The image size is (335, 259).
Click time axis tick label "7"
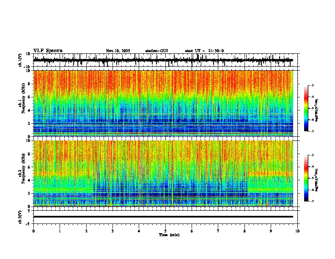[x=218, y=231]
